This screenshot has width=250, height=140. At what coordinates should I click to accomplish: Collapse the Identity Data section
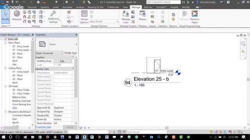point(73,69)
